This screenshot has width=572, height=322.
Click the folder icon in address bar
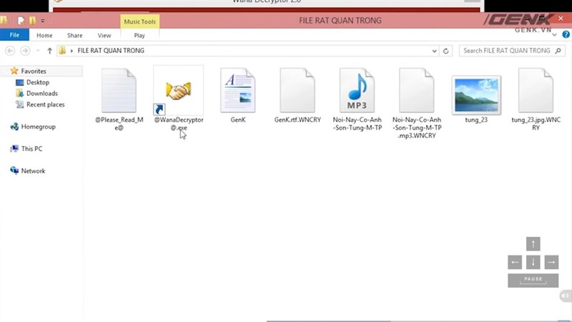pyautogui.click(x=62, y=50)
